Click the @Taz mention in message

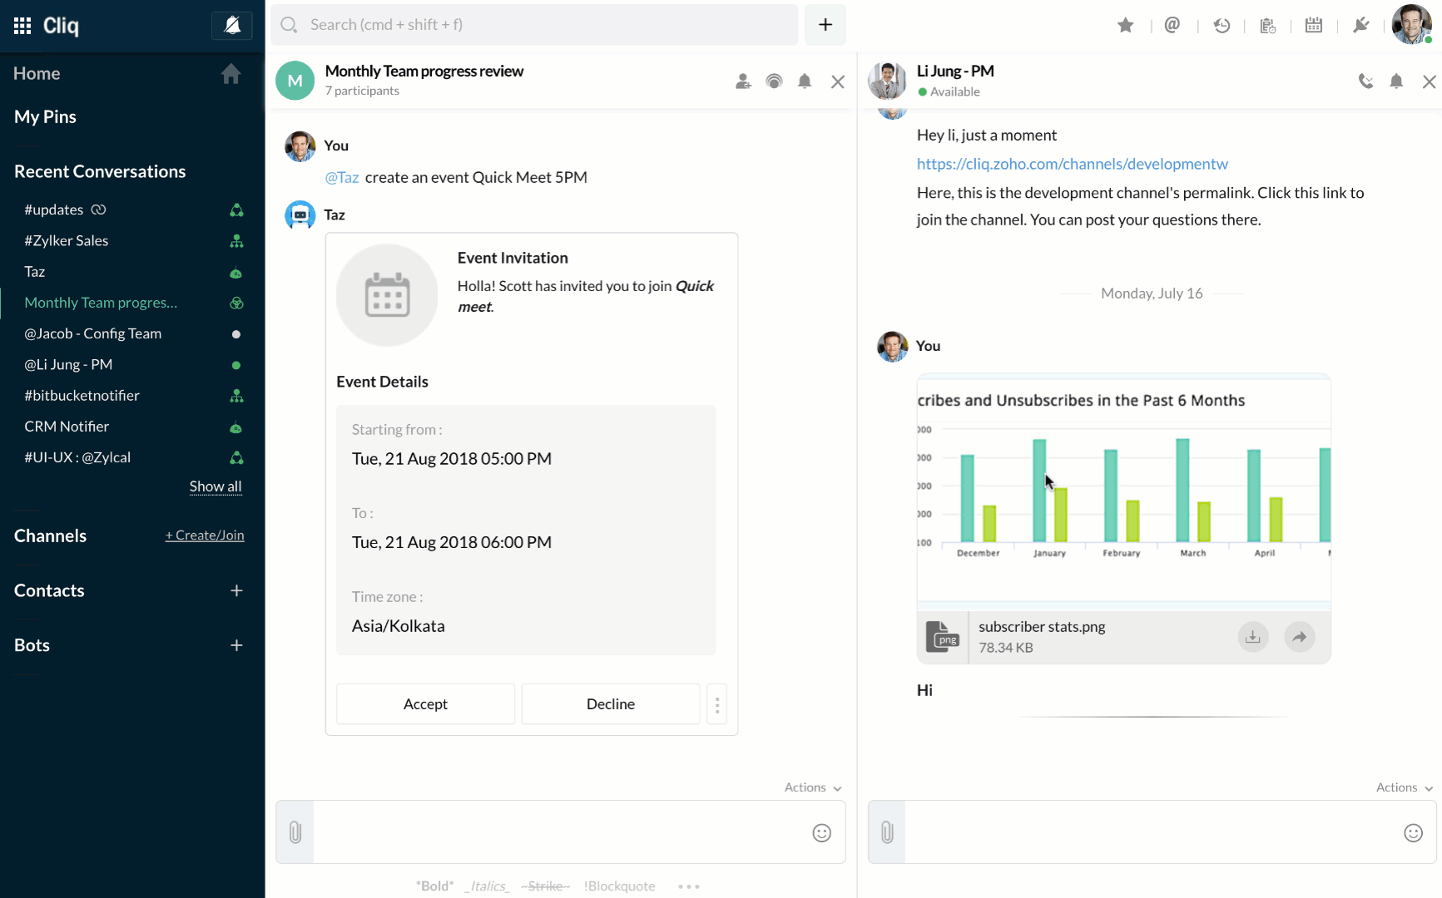click(342, 177)
